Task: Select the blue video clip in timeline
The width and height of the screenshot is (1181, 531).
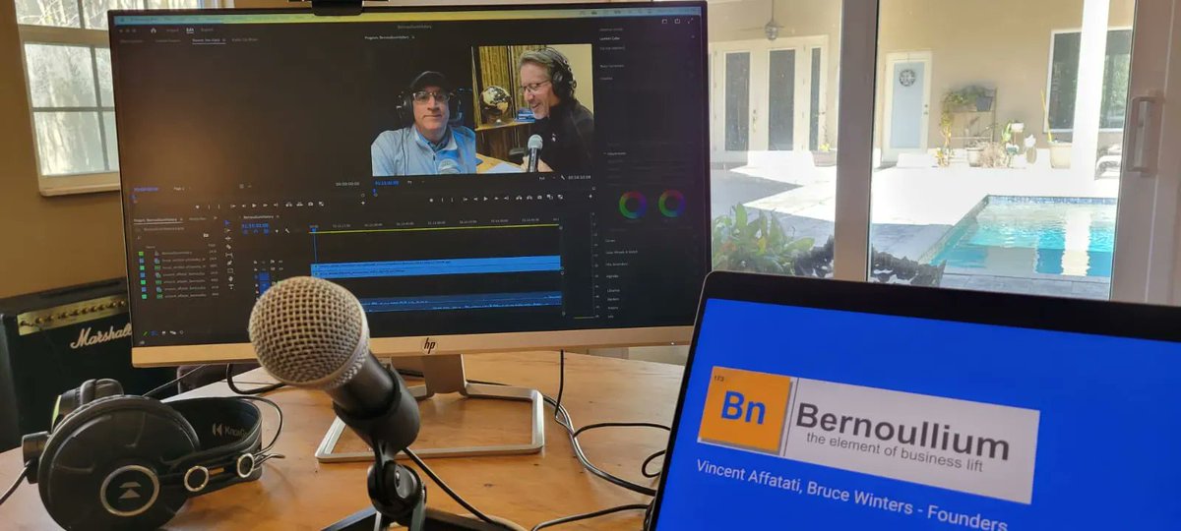Action: point(437,266)
